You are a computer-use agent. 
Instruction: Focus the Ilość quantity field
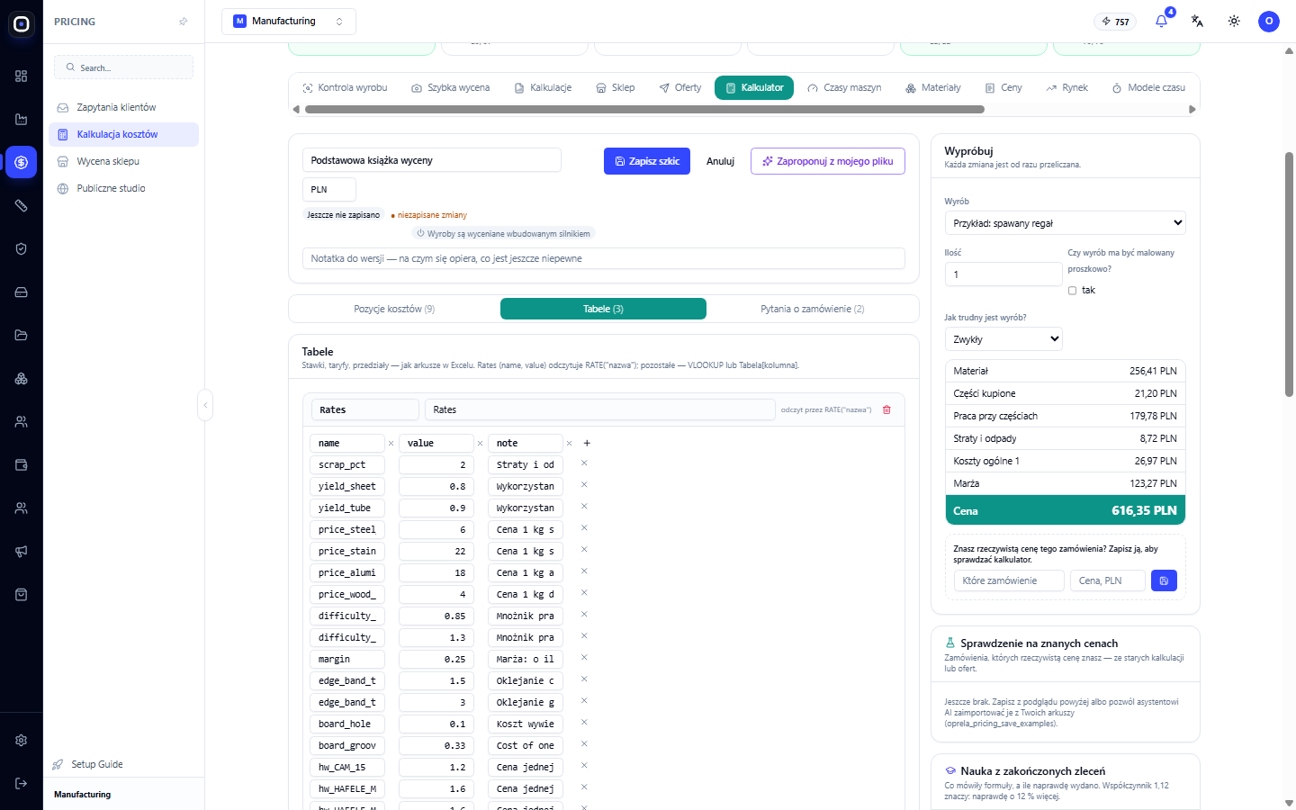point(1003,274)
